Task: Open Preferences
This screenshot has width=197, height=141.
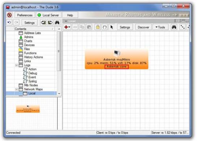Action: (25, 15)
